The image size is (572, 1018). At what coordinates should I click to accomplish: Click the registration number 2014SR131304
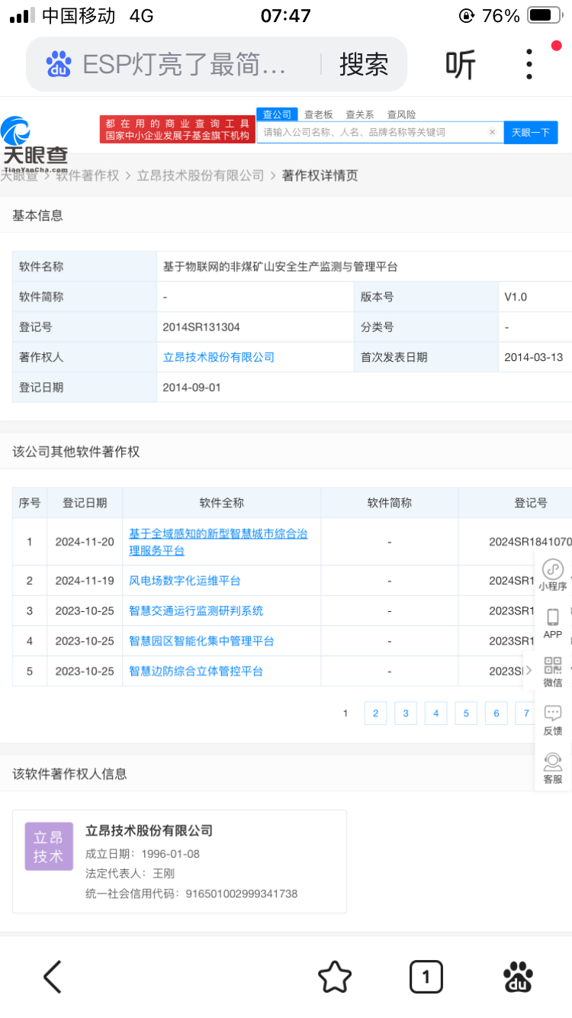[201, 327]
